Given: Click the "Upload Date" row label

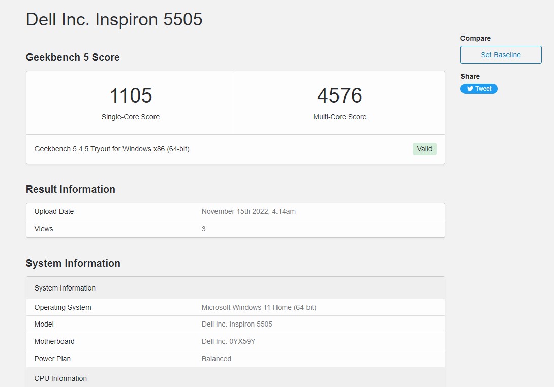Looking at the screenshot, I should tap(54, 211).
